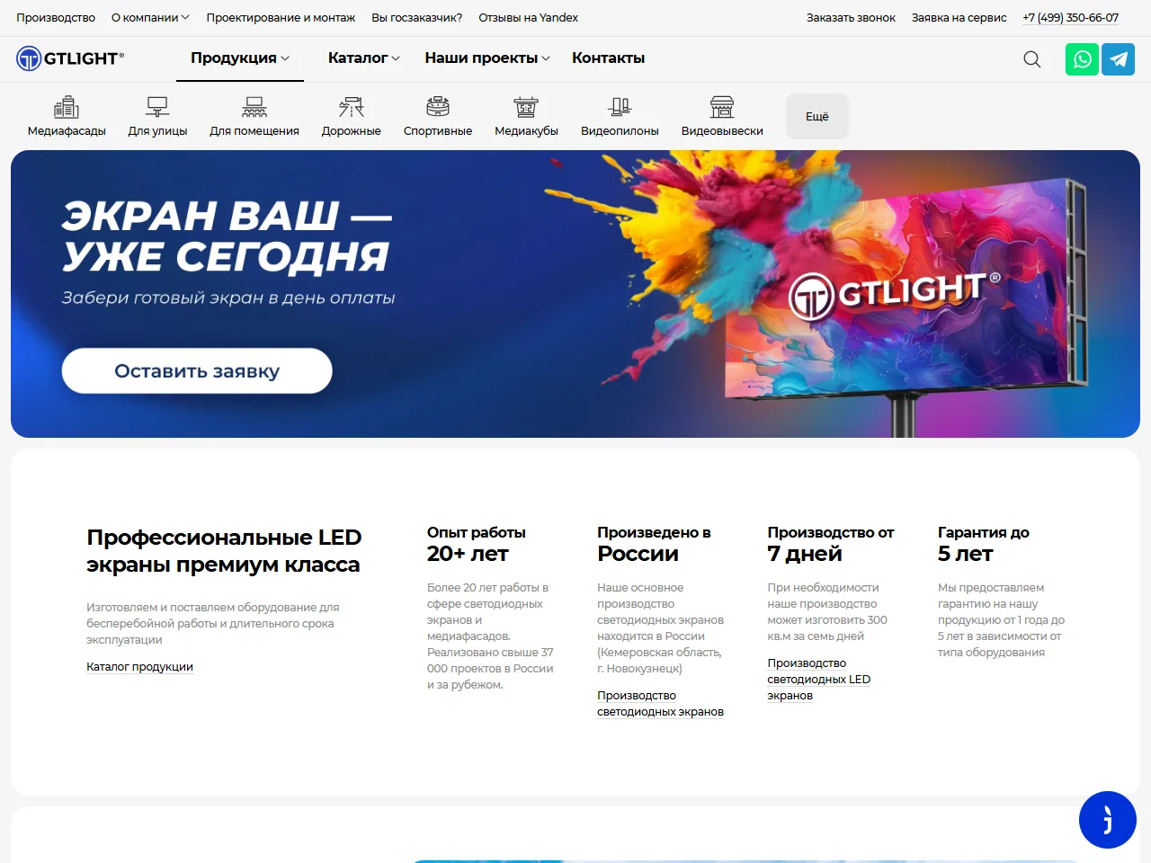Expand the Наши проекты dropdown
1151x863 pixels.
click(x=487, y=58)
